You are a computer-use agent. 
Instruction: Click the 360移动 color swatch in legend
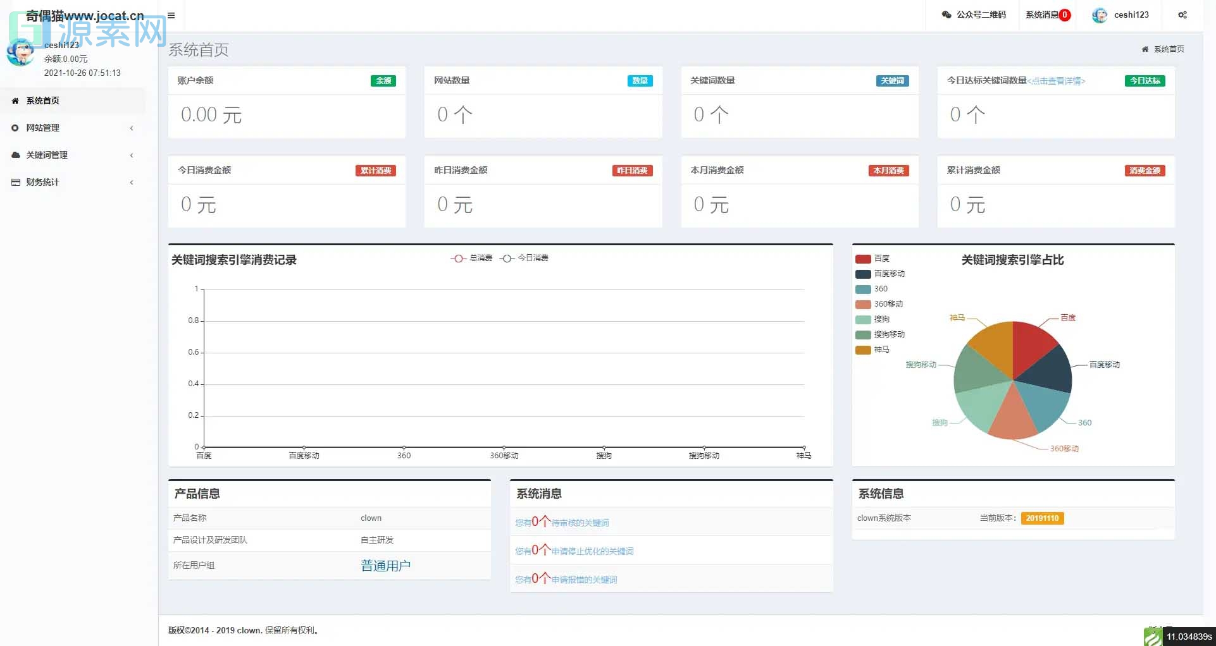(x=862, y=304)
